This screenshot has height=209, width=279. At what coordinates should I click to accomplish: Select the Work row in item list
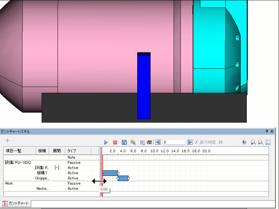9,183
